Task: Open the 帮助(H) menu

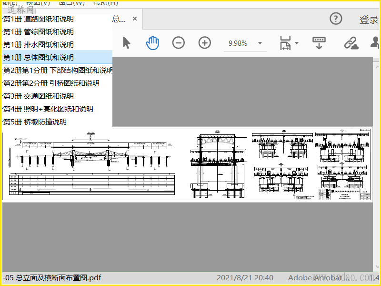Action: point(106,3)
